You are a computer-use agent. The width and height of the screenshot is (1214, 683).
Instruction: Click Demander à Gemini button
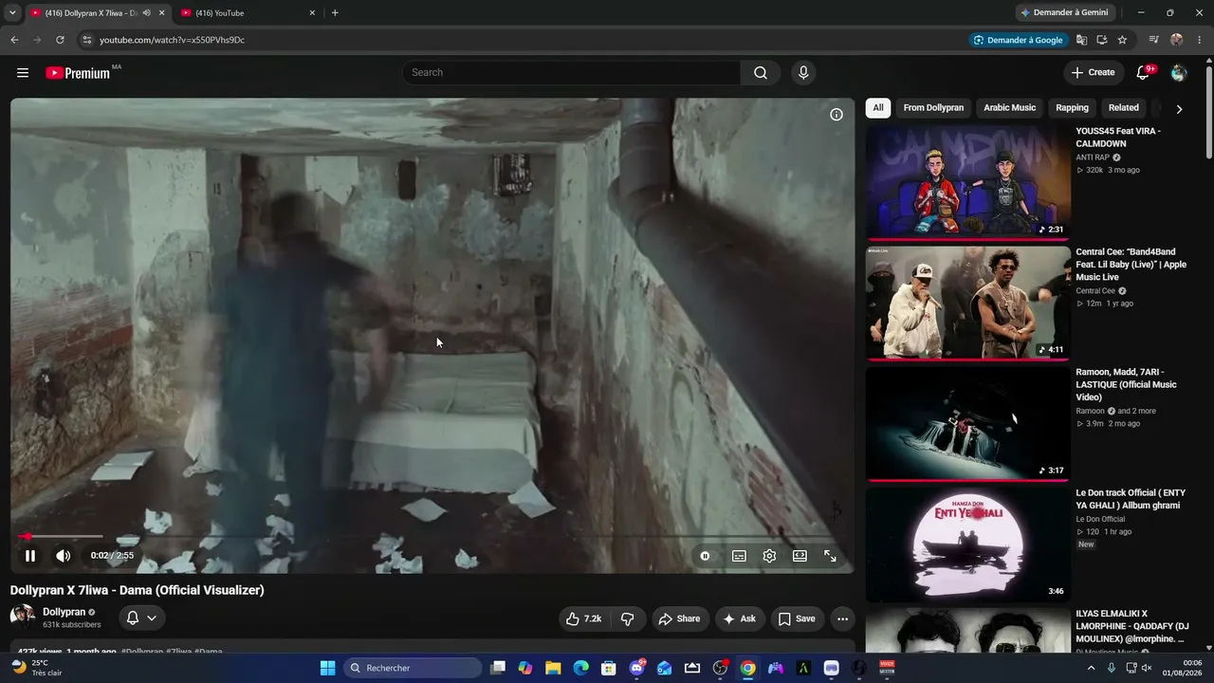point(1066,12)
